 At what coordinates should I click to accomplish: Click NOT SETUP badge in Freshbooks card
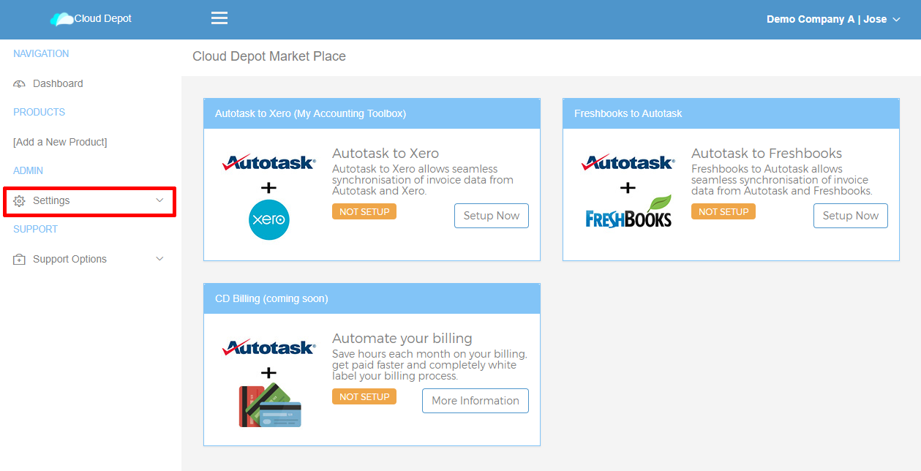[x=723, y=211]
